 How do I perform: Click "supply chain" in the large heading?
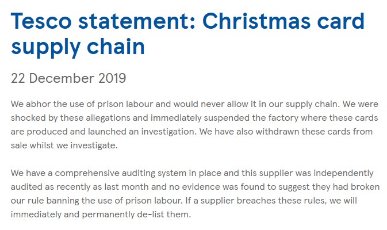(78, 47)
